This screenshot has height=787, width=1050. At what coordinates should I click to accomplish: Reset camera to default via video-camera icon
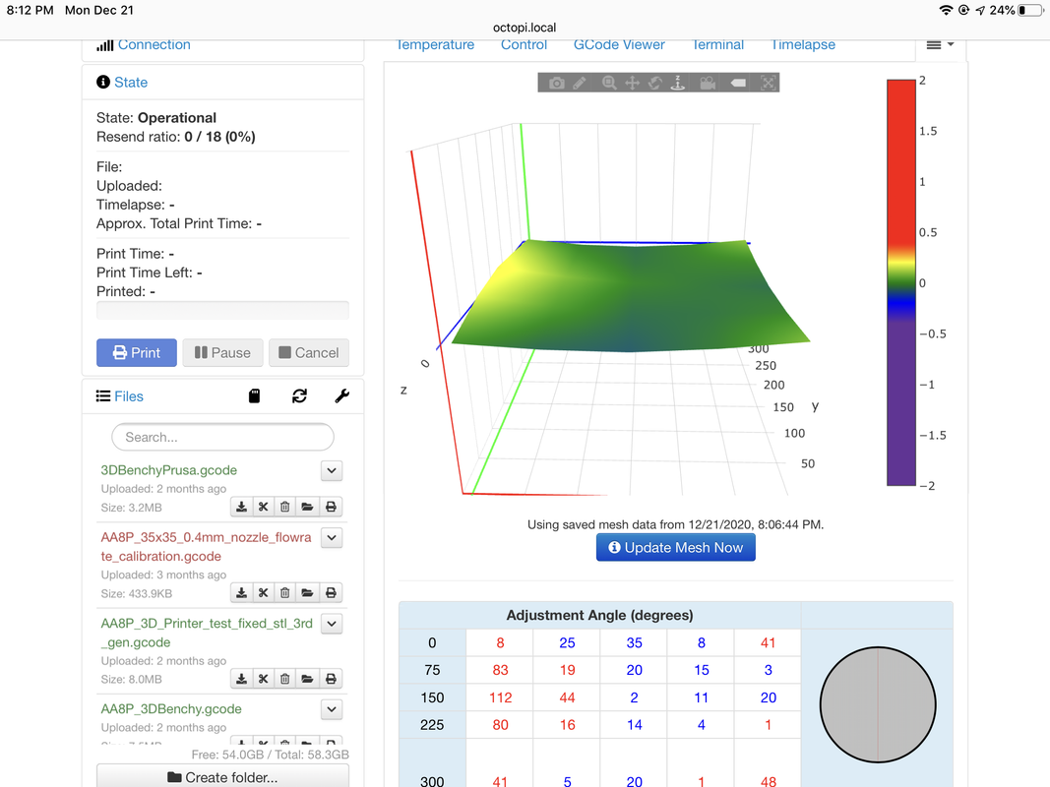708,83
